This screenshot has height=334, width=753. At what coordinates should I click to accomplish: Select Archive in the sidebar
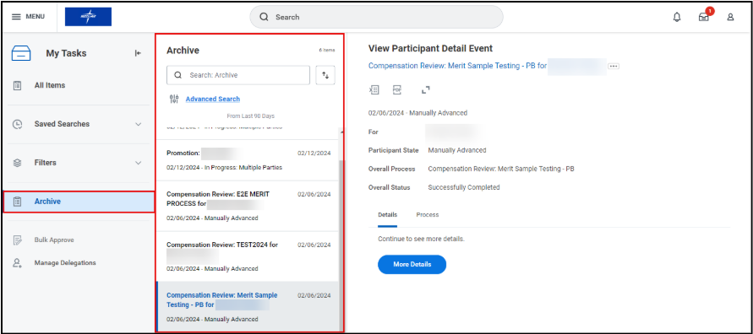pyautogui.click(x=79, y=202)
